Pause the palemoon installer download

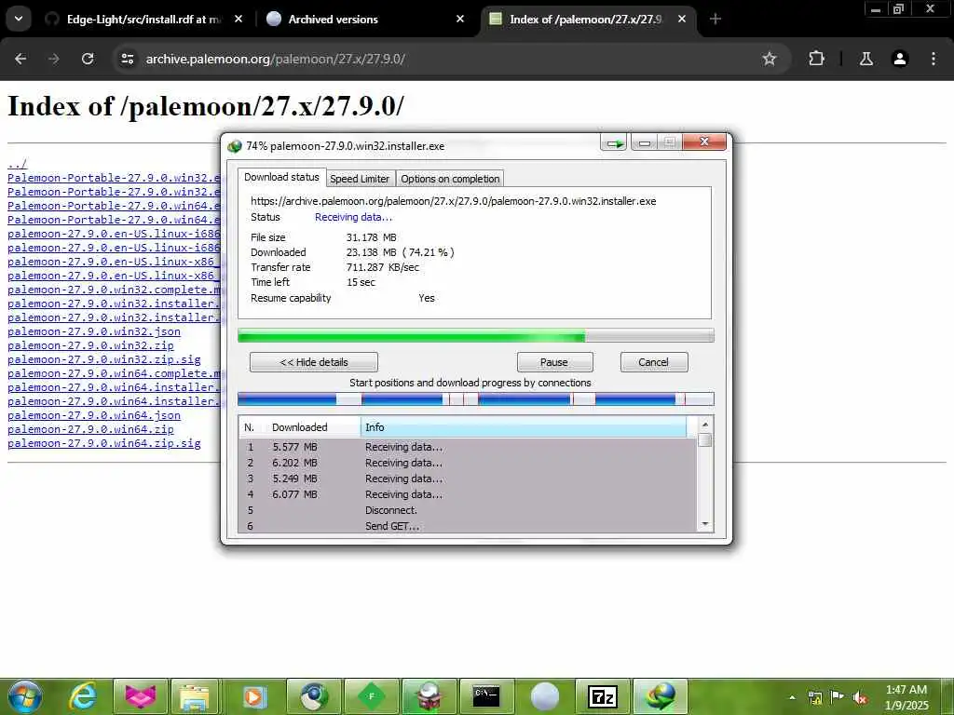tap(554, 362)
